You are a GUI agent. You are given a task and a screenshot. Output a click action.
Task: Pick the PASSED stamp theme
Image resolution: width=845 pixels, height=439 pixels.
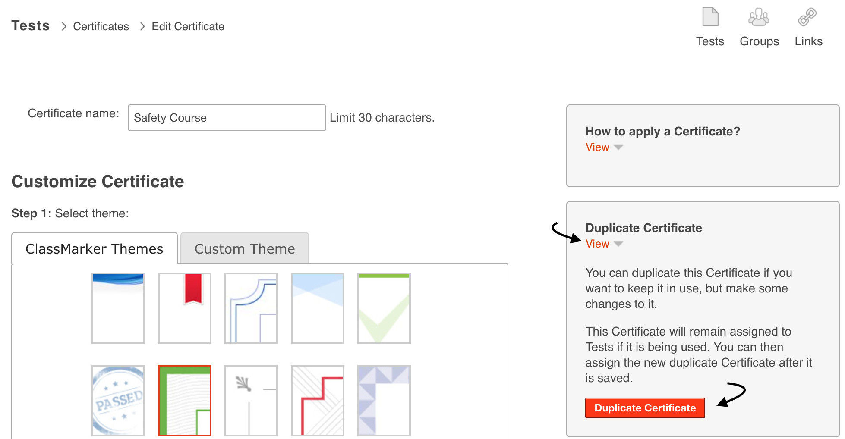[x=118, y=400]
